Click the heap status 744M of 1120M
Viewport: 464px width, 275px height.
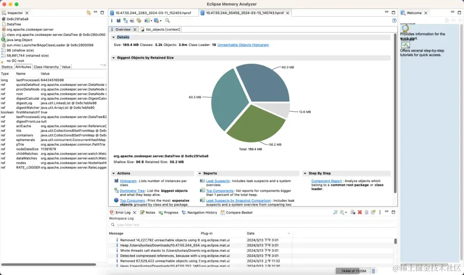click(354, 271)
